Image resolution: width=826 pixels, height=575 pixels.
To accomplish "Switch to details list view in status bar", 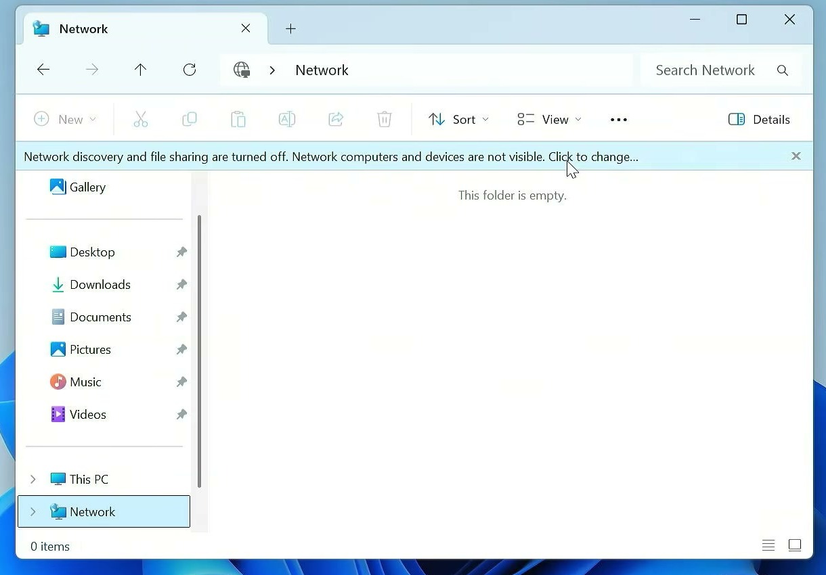I will 768,545.
